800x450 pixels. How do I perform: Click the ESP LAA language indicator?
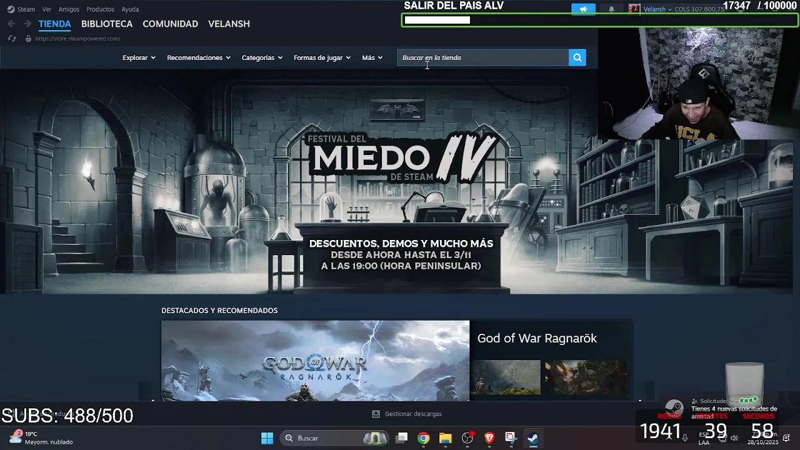704,438
